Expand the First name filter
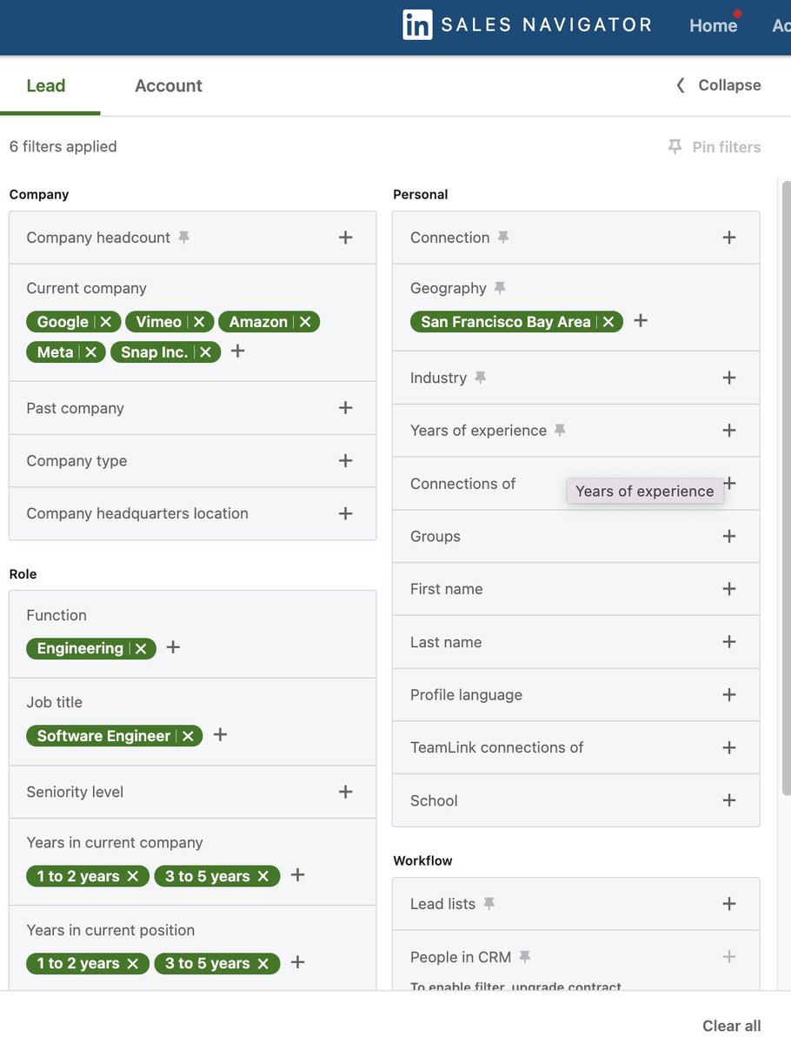 coord(729,589)
